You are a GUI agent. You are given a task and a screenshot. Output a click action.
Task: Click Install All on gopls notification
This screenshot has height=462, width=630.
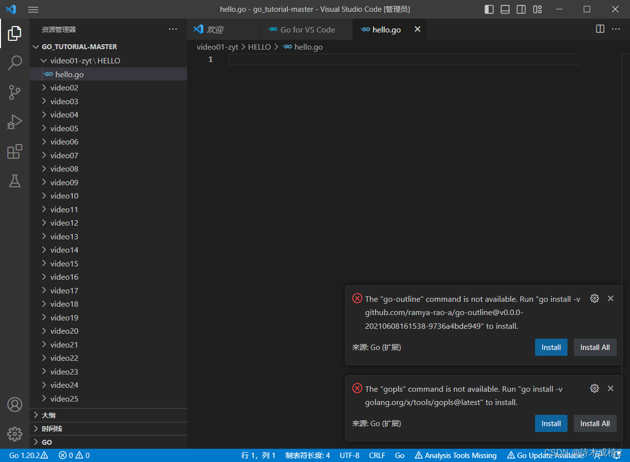595,424
